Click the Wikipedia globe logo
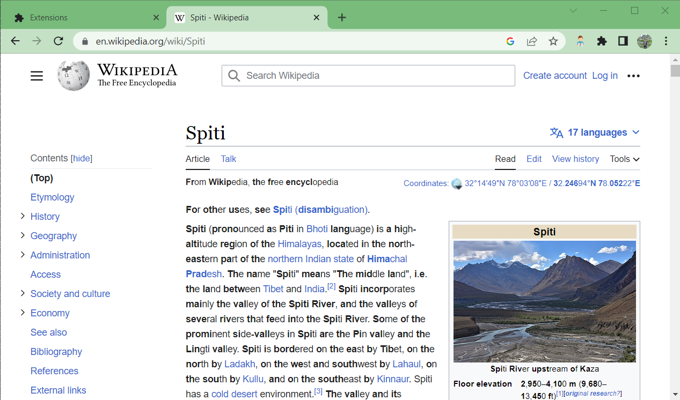 tap(74, 75)
